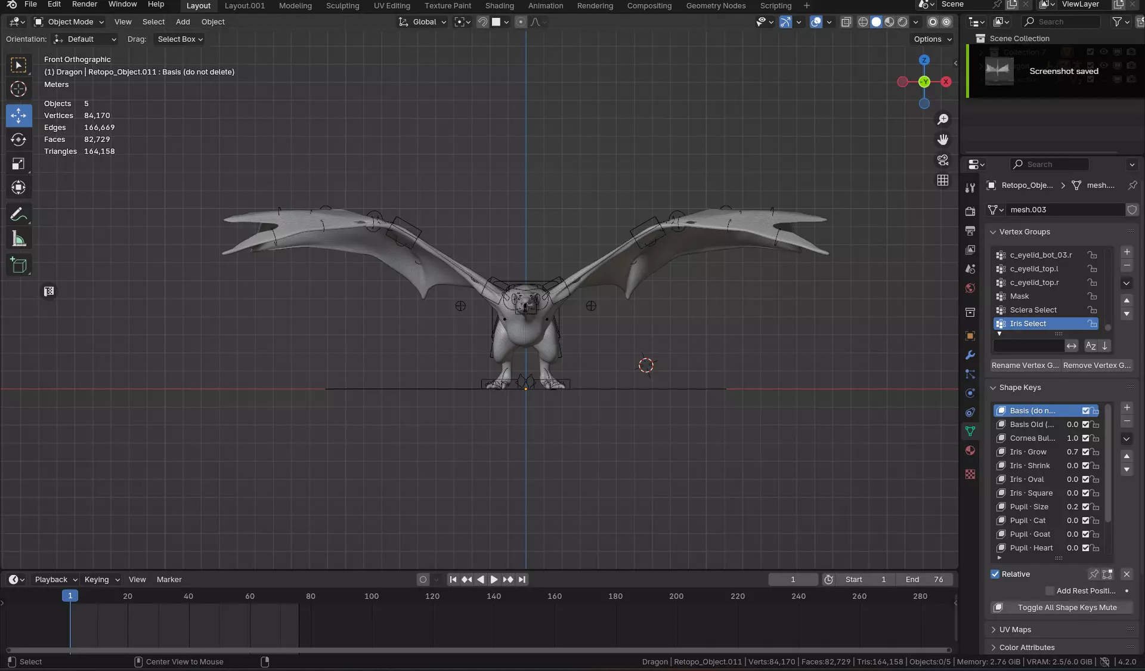Image resolution: width=1145 pixels, height=671 pixels.
Task: Open the Drag Select Box dropdown
Action: tap(180, 39)
